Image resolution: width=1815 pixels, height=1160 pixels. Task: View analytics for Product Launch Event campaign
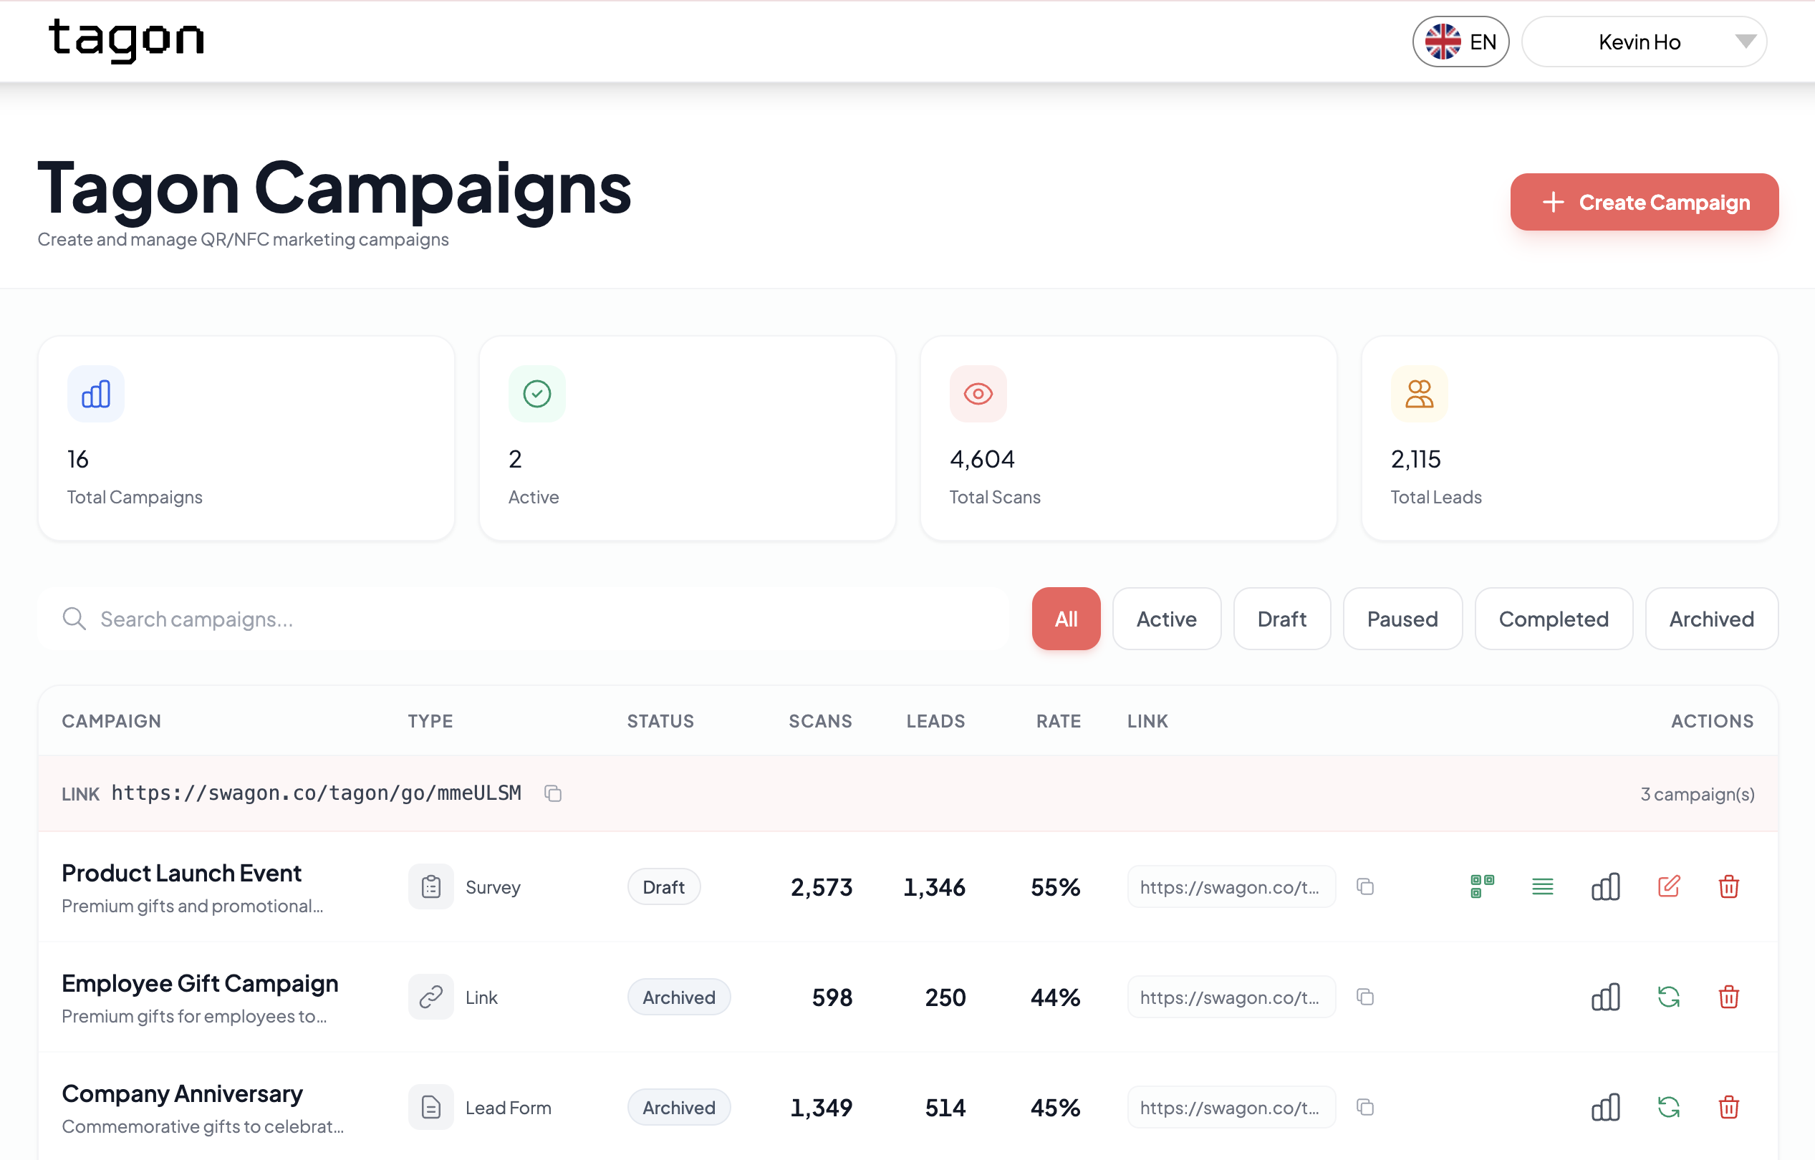click(1605, 887)
